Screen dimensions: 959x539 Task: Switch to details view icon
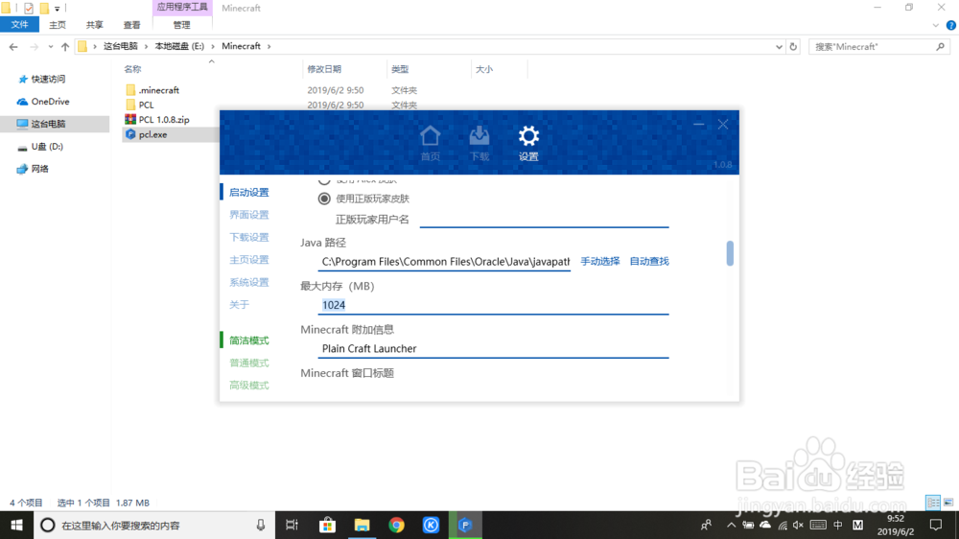coord(933,503)
